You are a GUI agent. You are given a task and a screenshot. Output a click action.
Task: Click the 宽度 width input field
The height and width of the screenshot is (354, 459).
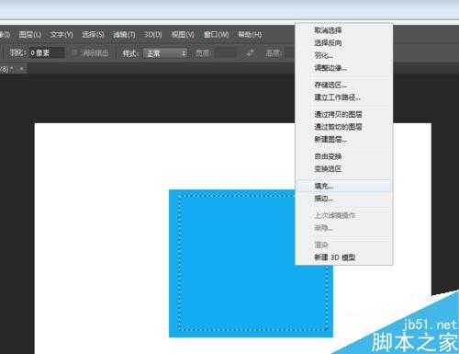pyautogui.click(x=226, y=53)
